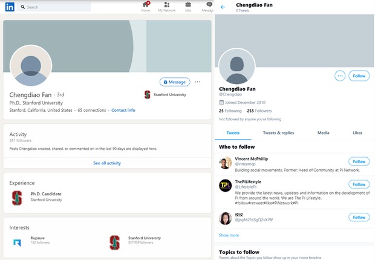
Task: Open the LinkedIn Home icon
Action: (146, 5)
